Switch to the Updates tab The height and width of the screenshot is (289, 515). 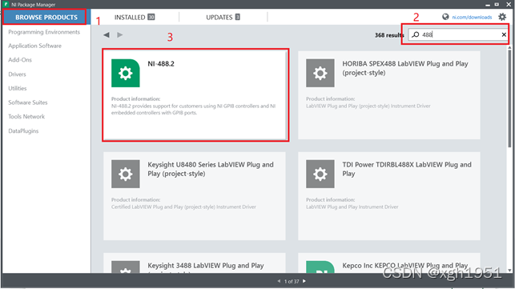[x=223, y=17]
